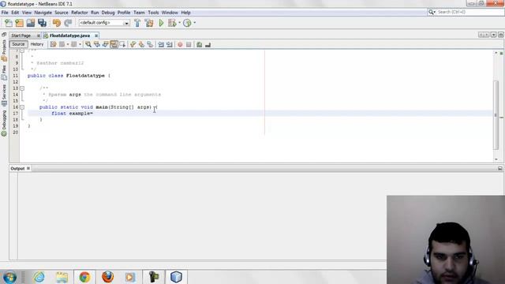
Task: Click the Windows Start button
Action: 9,277
